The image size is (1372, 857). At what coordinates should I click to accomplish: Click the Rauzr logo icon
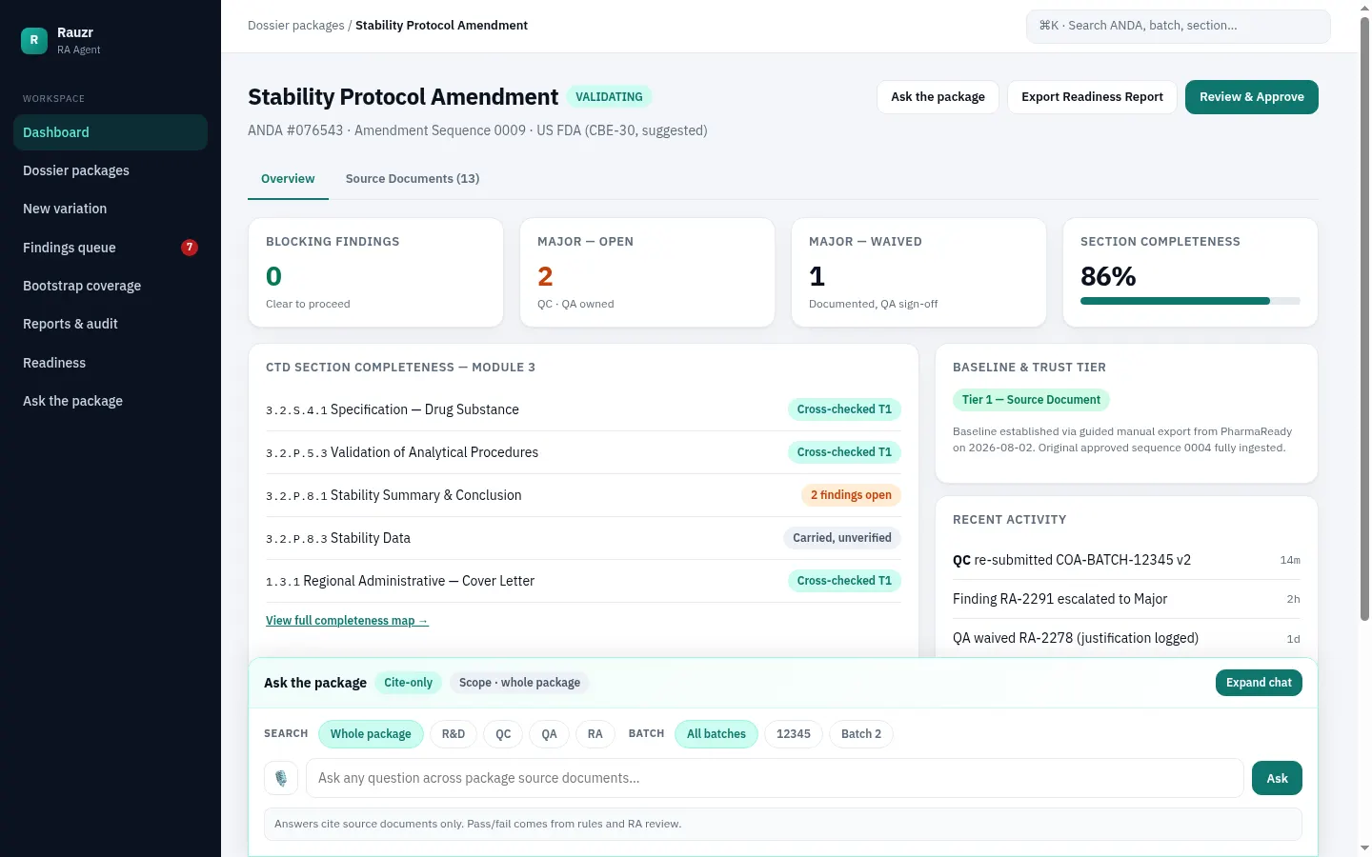(x=34, y=41)
